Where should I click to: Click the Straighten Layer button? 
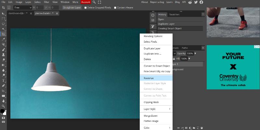[x=72, y=7]
